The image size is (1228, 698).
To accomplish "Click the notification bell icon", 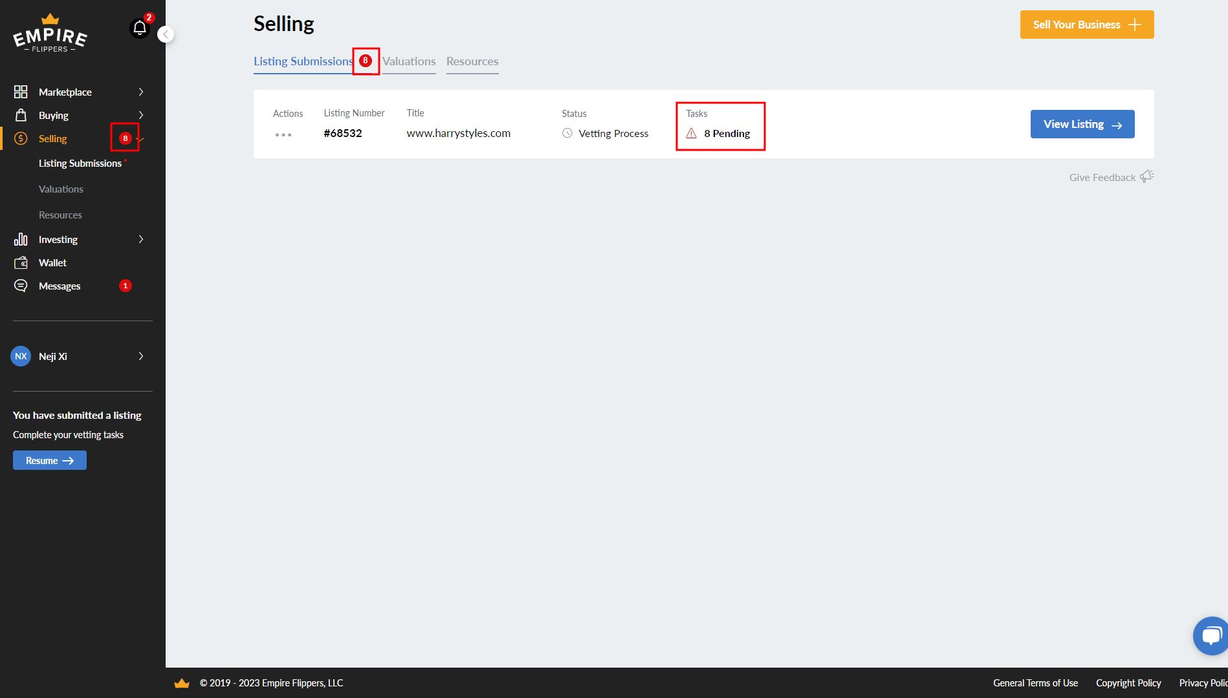I will pos(140,28).
